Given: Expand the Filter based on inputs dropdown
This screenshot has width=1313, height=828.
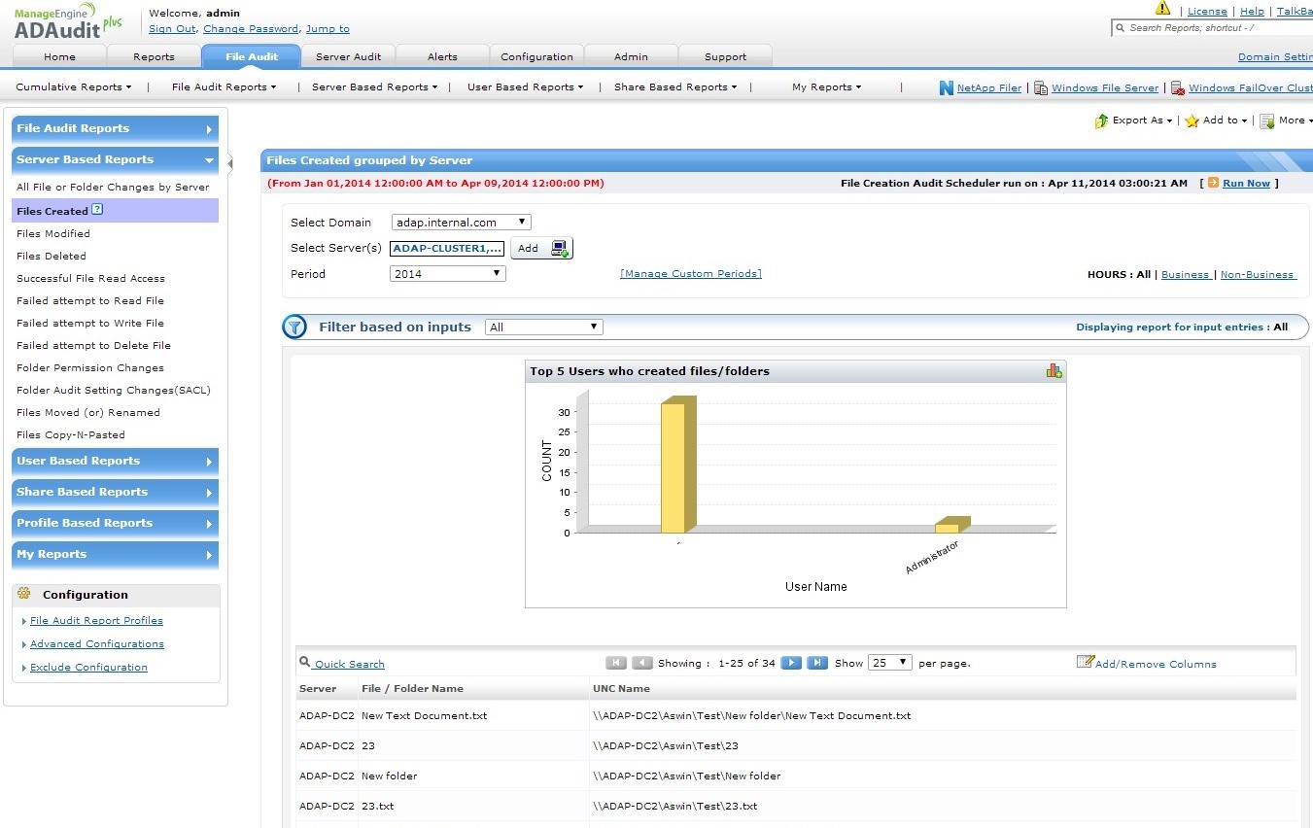Looking at the screenshot, I should click(543, 328).
